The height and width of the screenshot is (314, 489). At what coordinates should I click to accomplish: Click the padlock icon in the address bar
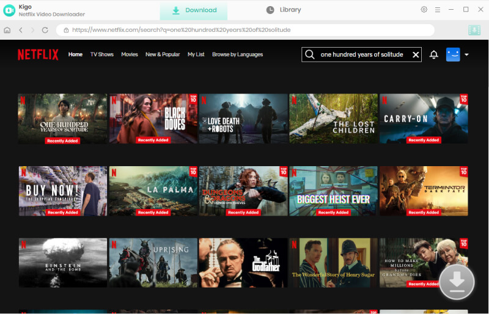pos(66,31)
